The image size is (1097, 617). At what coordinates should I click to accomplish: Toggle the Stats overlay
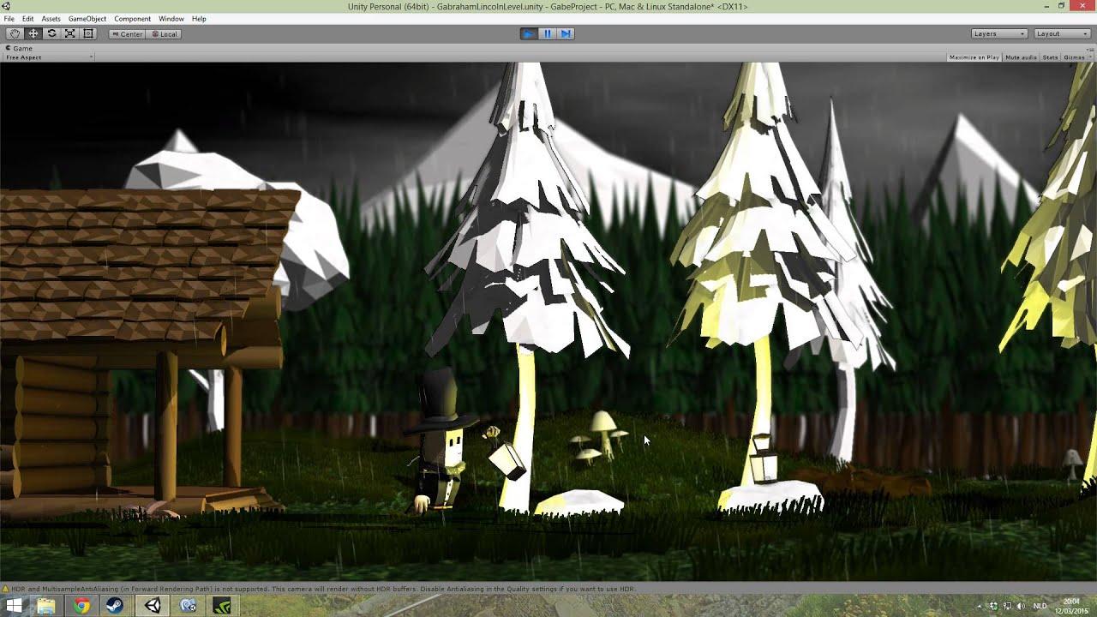coord(1050,57)
